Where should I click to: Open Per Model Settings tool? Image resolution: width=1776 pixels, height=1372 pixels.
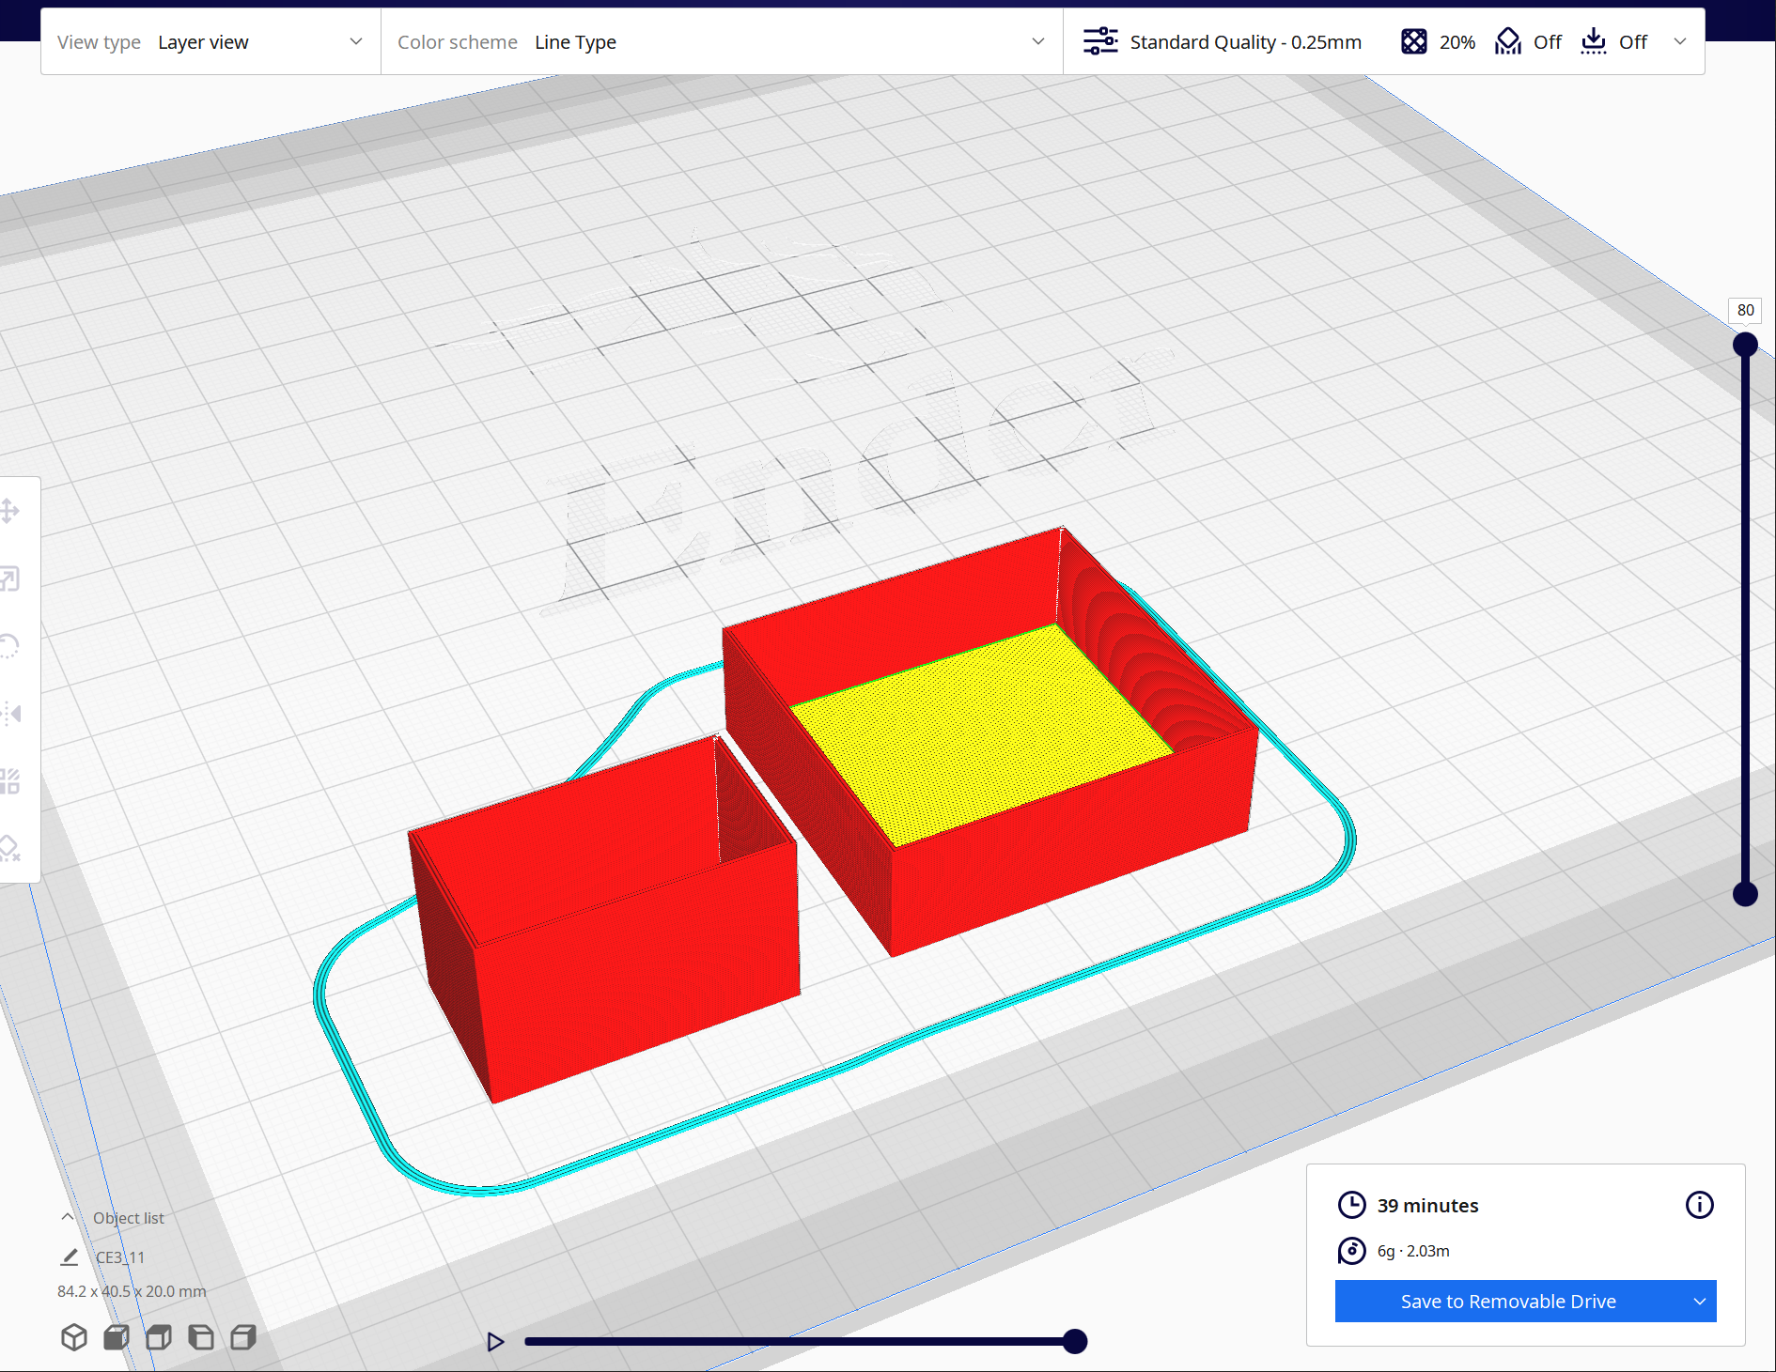[11, 779]
